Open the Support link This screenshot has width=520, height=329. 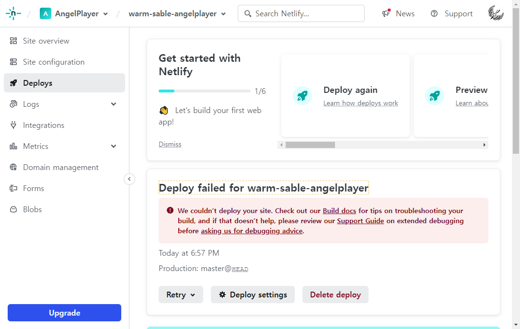coord(458,13)
